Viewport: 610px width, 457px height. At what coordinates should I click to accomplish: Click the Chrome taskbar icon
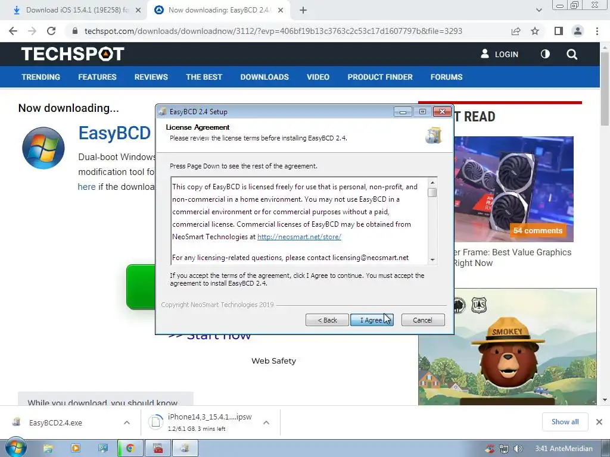(x=130, y=449)
